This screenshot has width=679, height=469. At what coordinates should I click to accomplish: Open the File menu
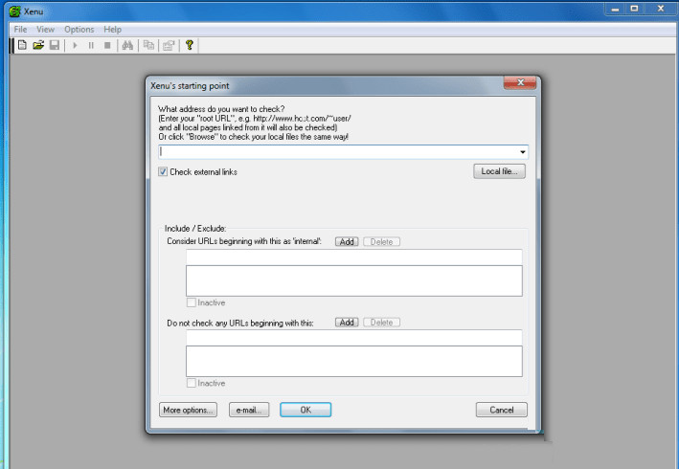point(20,30)
